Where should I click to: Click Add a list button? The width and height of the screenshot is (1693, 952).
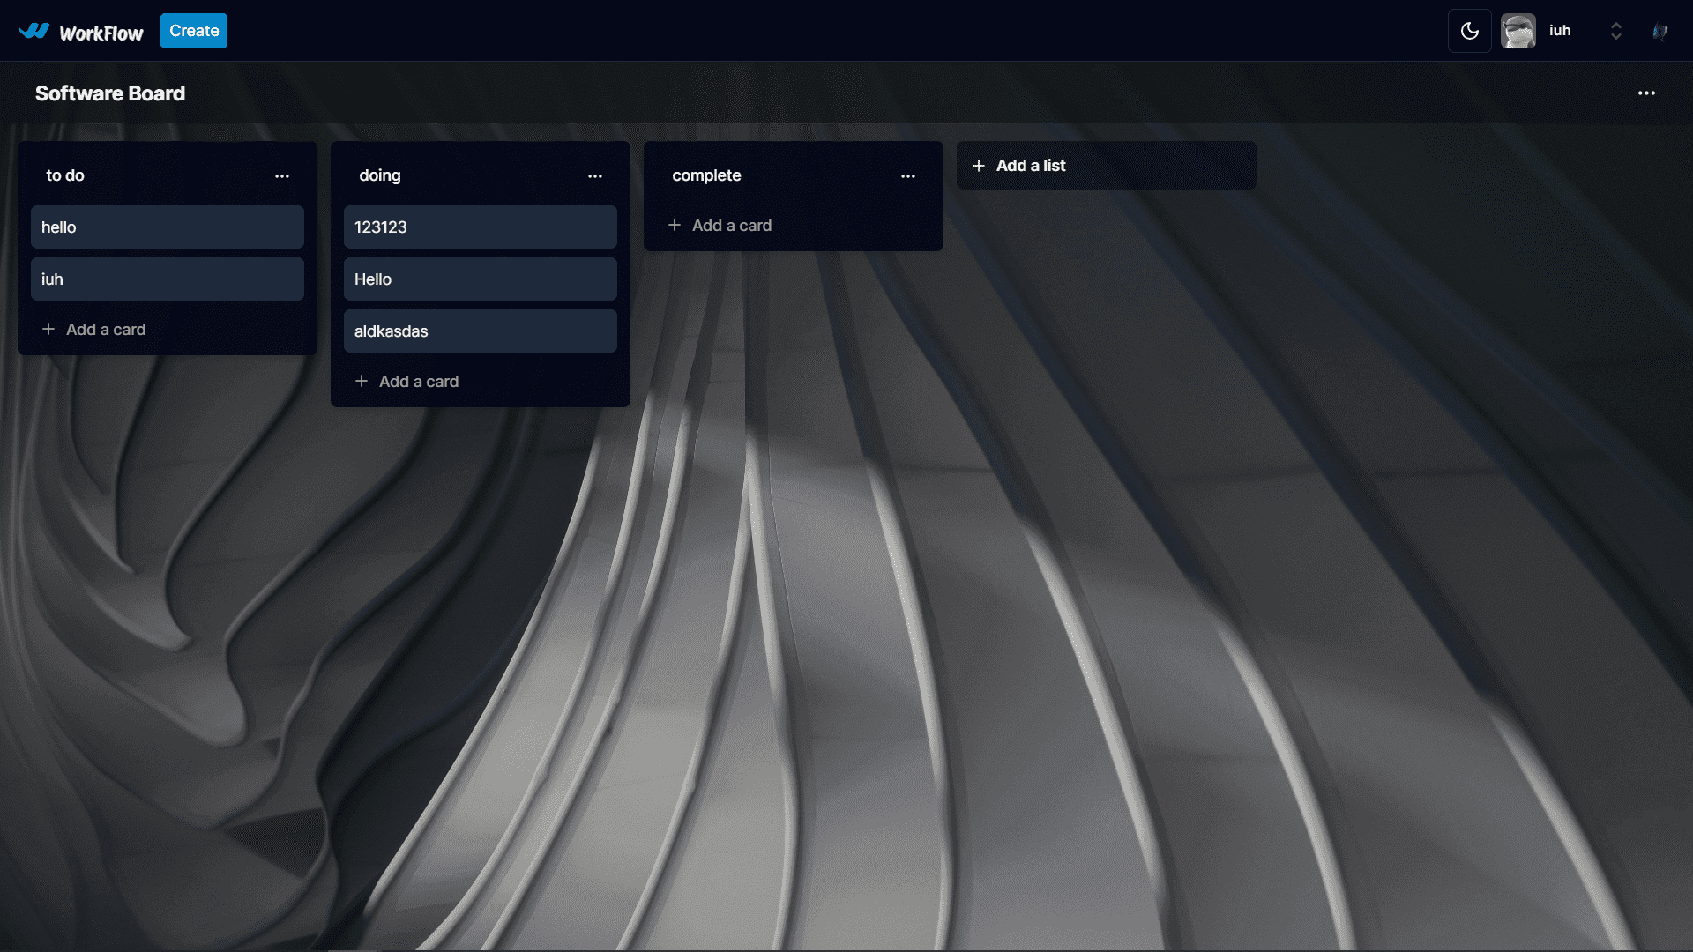(x=1106, y=165)
